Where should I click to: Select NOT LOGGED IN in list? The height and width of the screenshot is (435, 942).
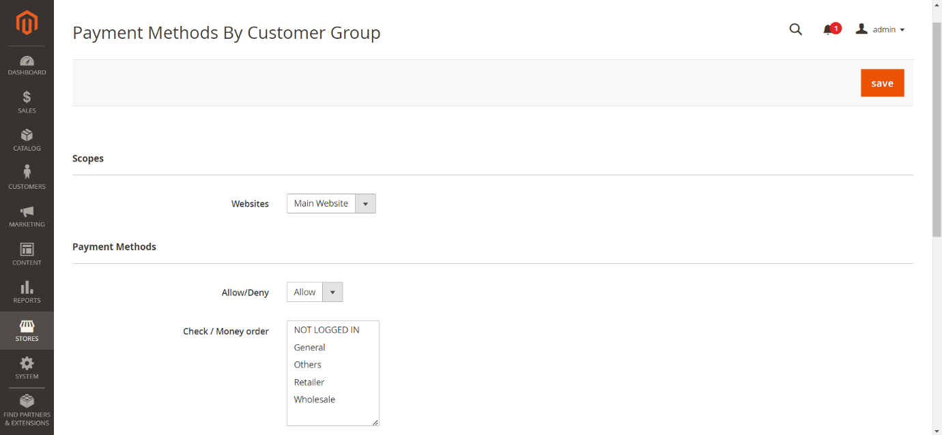(x=326, y=330)
